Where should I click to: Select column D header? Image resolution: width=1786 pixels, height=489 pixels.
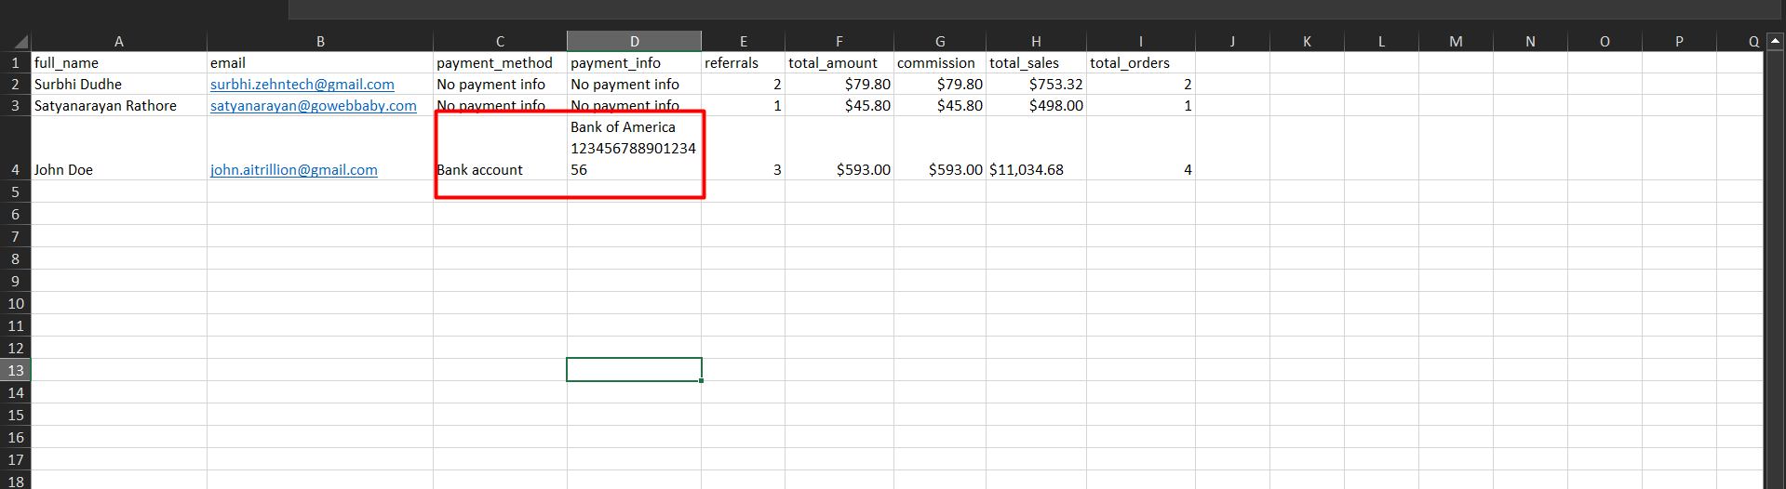click(x=634, y=42)
